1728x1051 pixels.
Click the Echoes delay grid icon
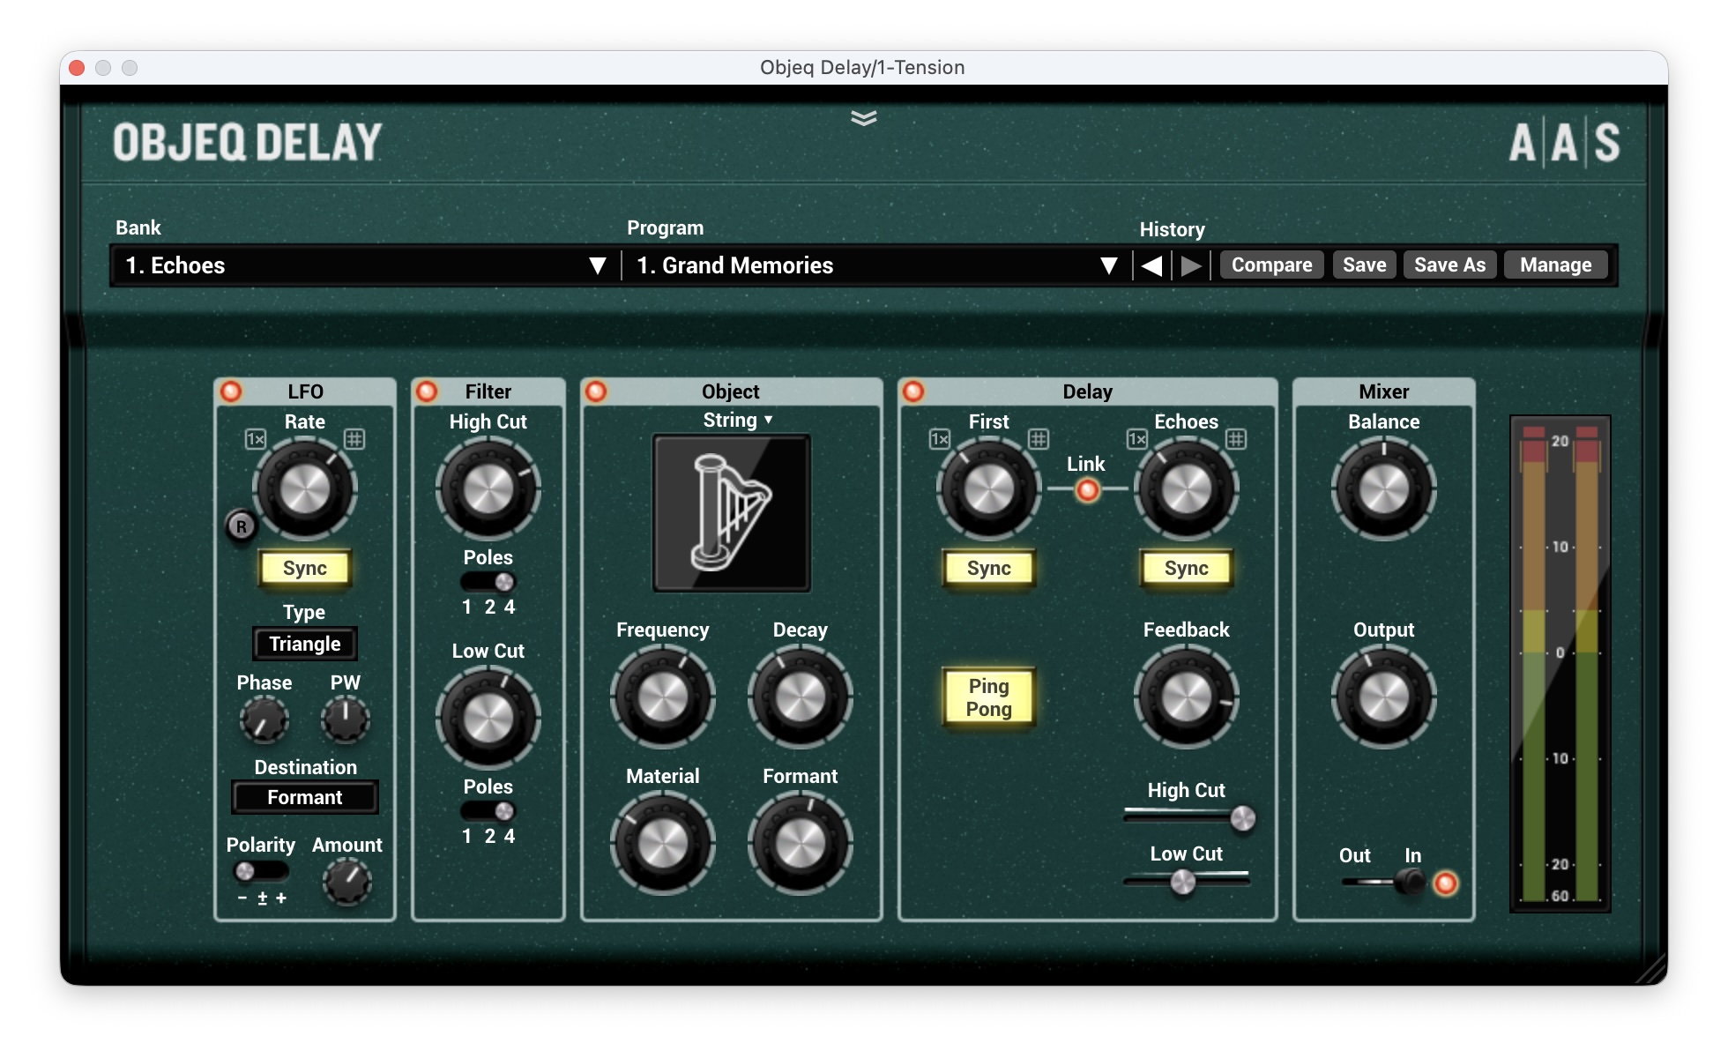point(1236,438)
